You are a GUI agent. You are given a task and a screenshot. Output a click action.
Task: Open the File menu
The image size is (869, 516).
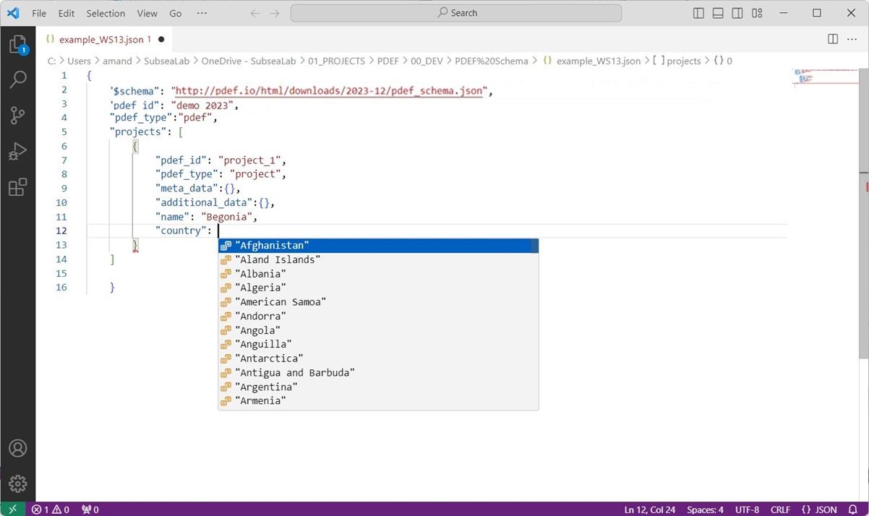pyautogui.click(x=39, y=13)
